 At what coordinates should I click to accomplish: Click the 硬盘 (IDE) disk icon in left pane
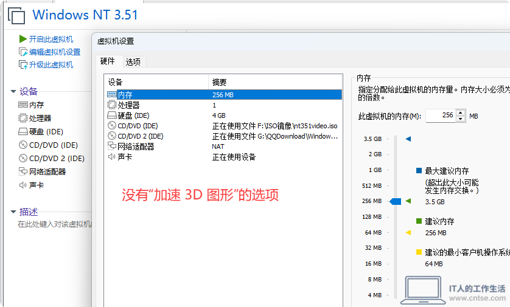(23, 131)
